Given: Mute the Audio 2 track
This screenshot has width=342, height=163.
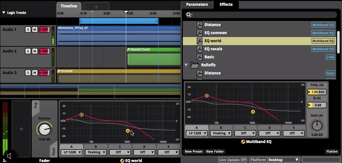Looking at the screenshot, I should [35, 51].
